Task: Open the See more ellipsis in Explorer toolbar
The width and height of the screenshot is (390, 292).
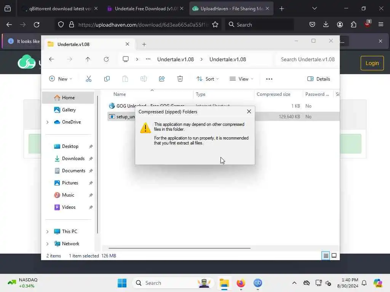Action: tap(269, 79)
